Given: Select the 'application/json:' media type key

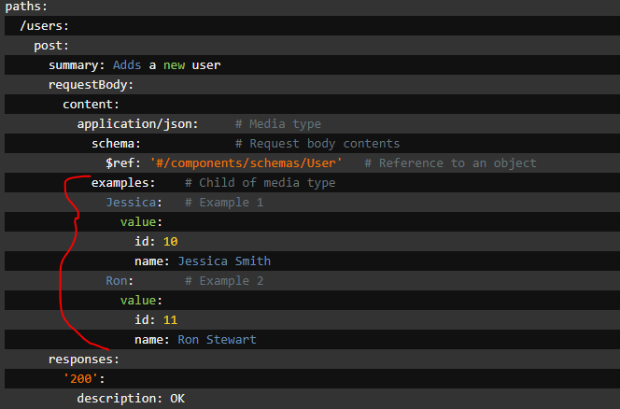Looking at the screenshot, I should tap(137, 124).
